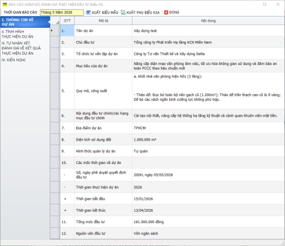Viewport: 285px width, 246px height.
Task: Select the Tên dự án content cell
Action: pyautogui.click(x=208, y=31)
